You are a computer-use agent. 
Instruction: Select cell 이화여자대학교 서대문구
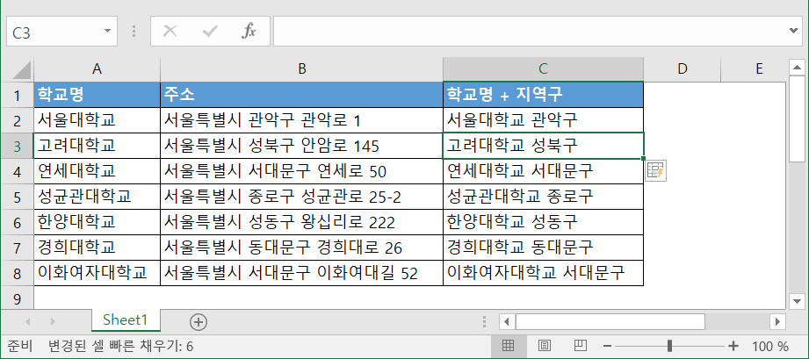click(544, 273)
